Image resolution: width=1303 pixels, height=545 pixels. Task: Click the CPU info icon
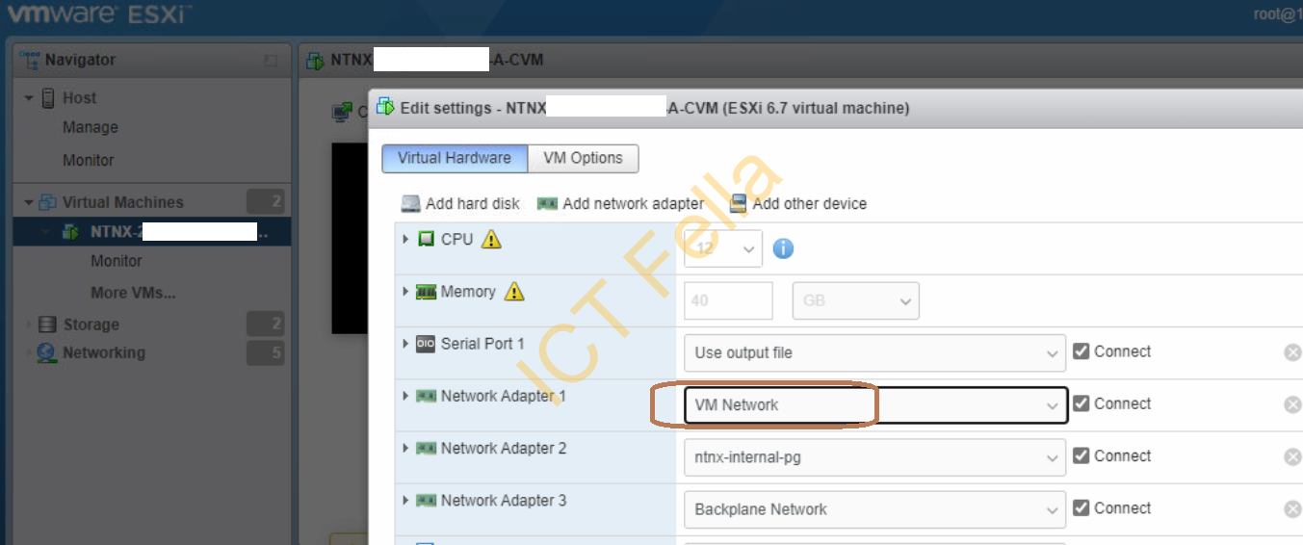pos(783,248)
